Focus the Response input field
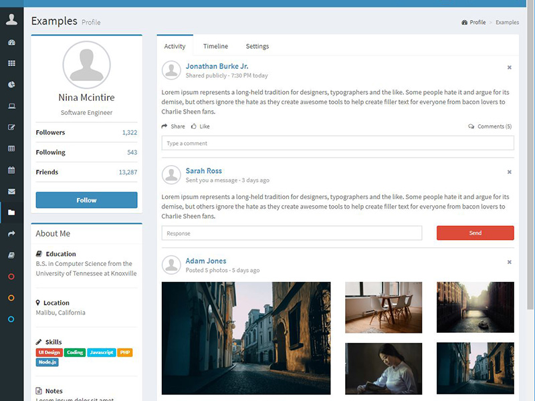Screen dimensions: 535x401 click(x=292, y=233)
